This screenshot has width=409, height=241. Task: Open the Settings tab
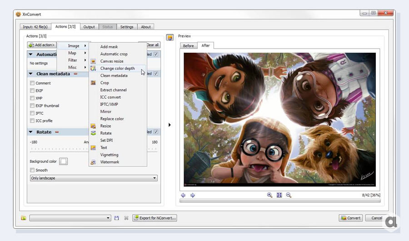click(127, 27)
